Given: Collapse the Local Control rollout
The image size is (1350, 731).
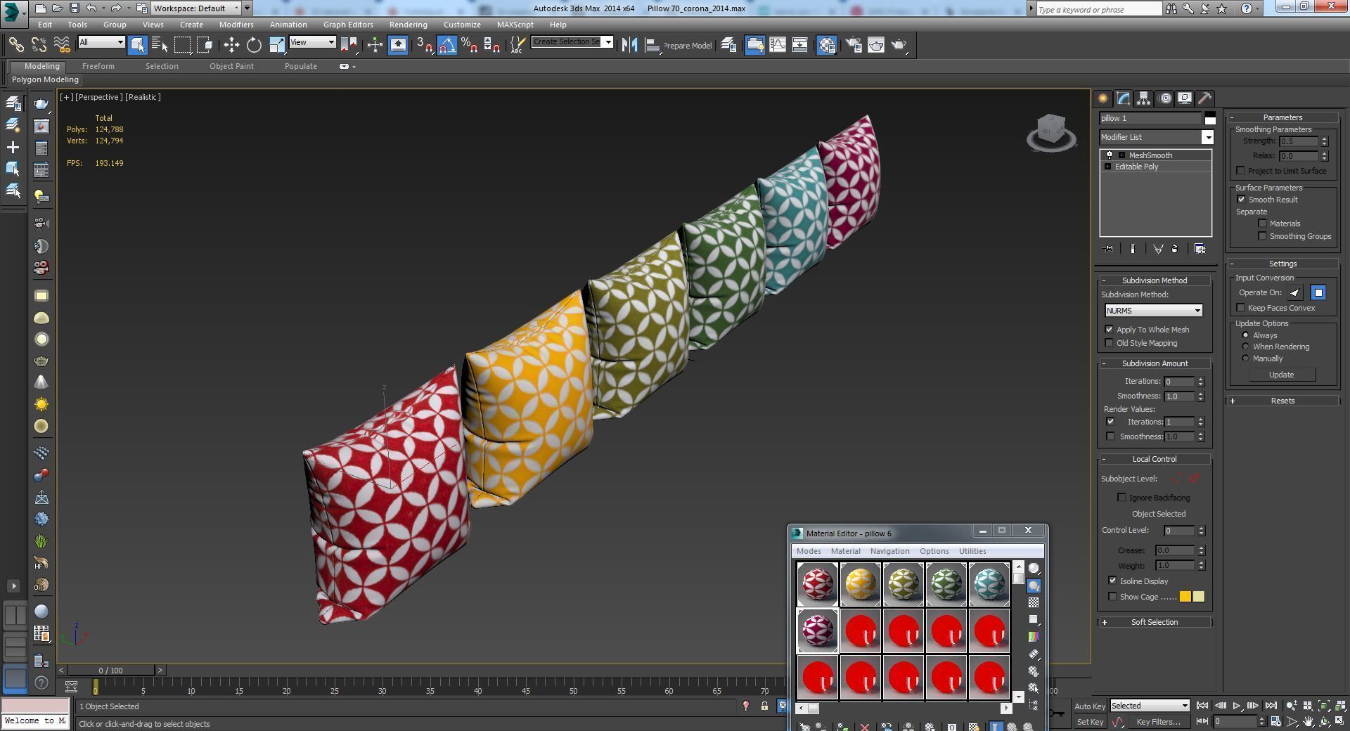Looking at the screenshot, I should pyautogui.click(x=1154, y=459).
